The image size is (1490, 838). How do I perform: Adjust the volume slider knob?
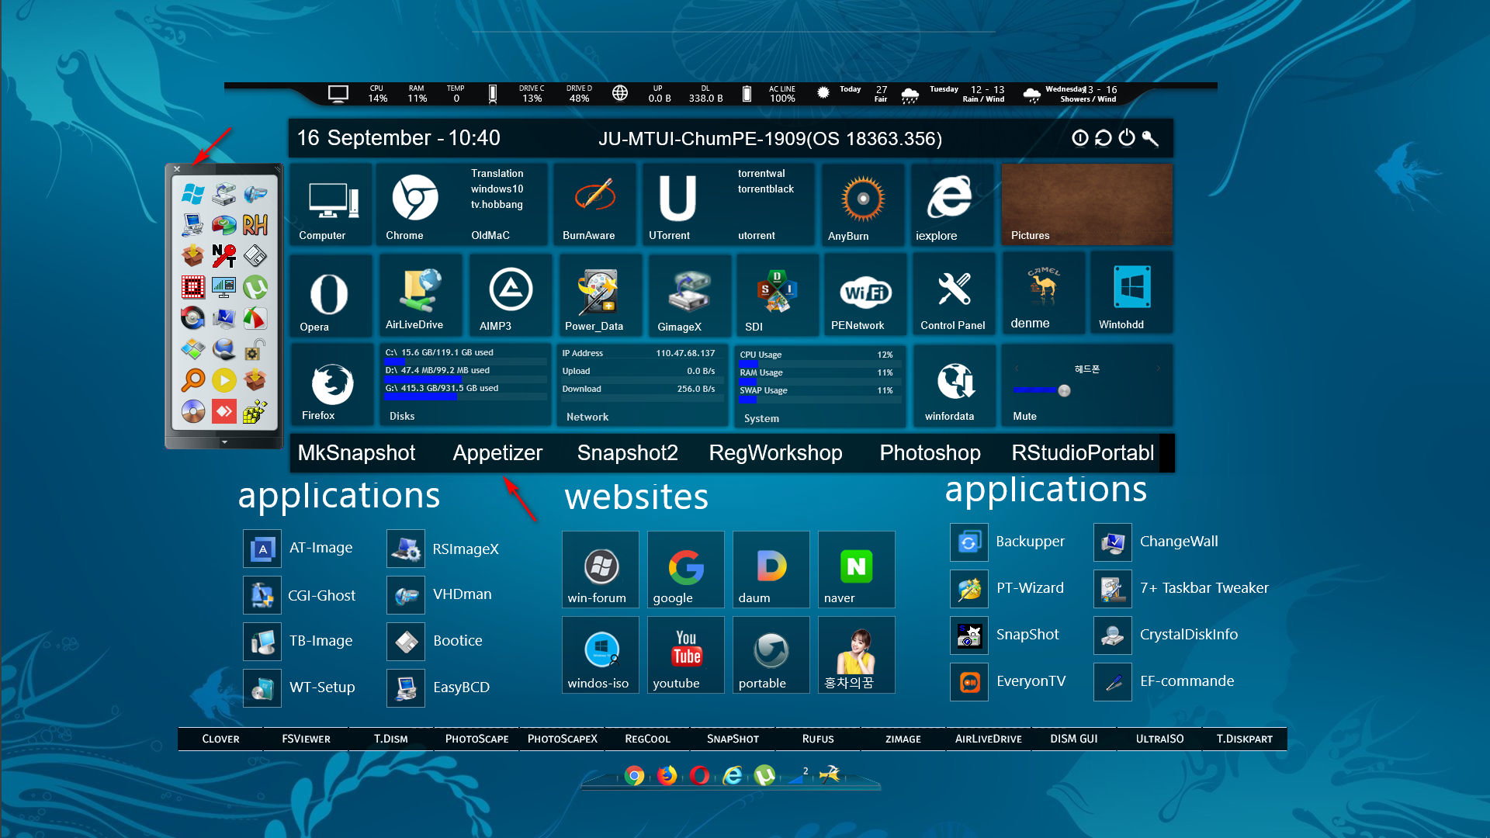click(1064, 390)
